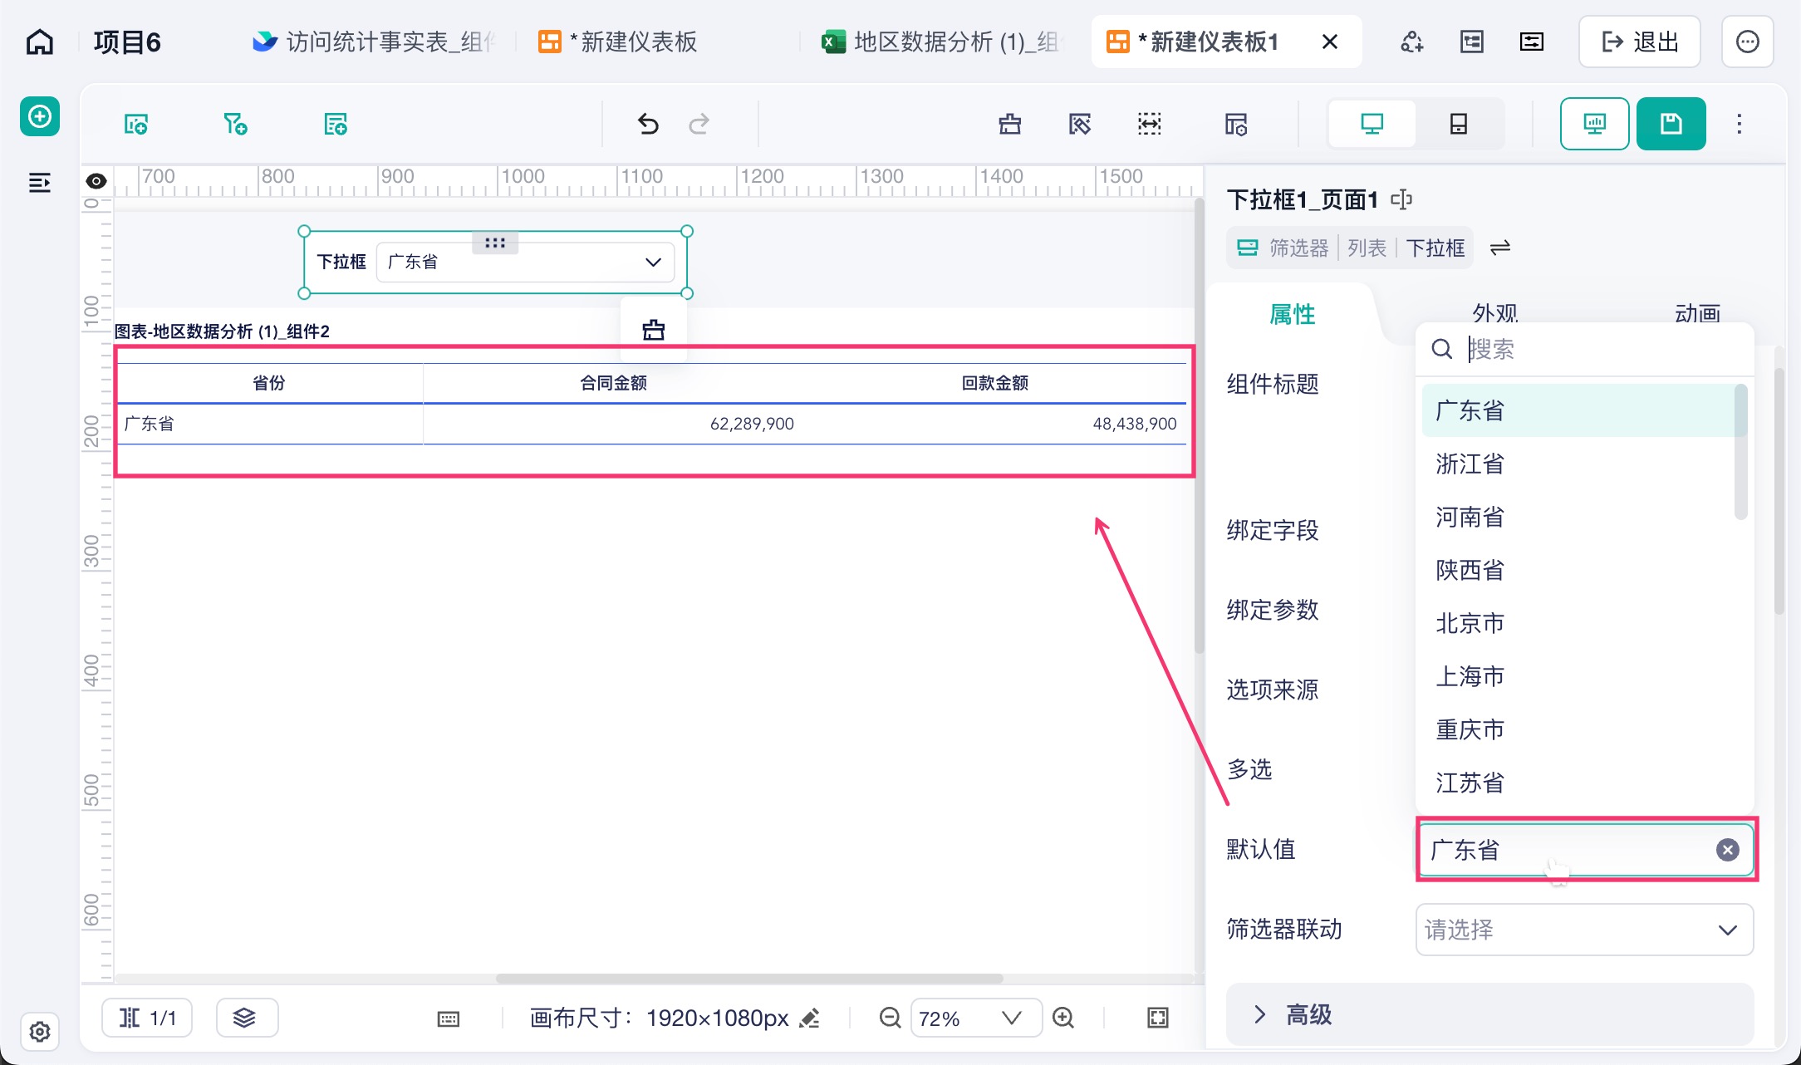Switch to the 属性 tab
Image resolution: width=1801 pixels, height=1065 pixels.
pos(1293,314)
